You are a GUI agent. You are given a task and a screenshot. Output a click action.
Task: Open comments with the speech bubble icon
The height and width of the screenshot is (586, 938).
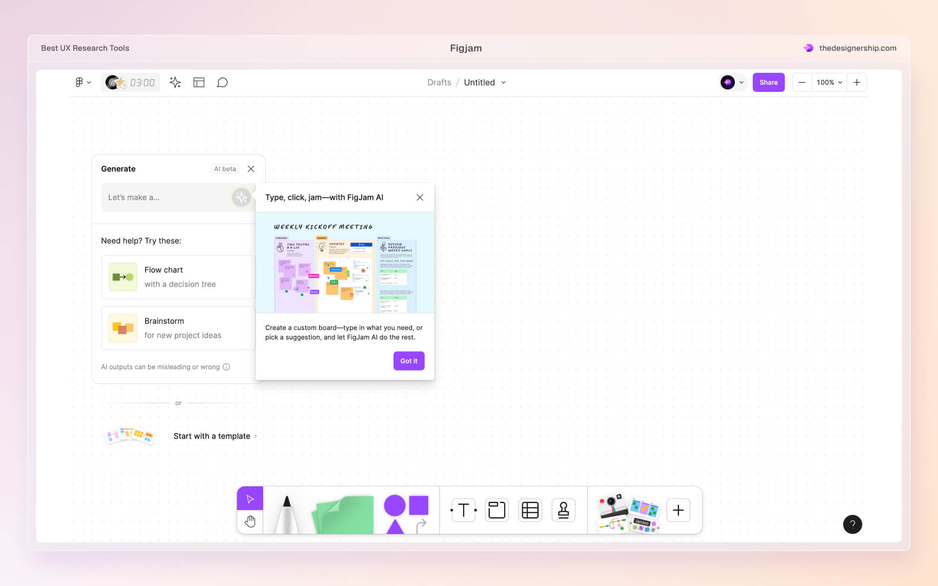click(222, 82)
